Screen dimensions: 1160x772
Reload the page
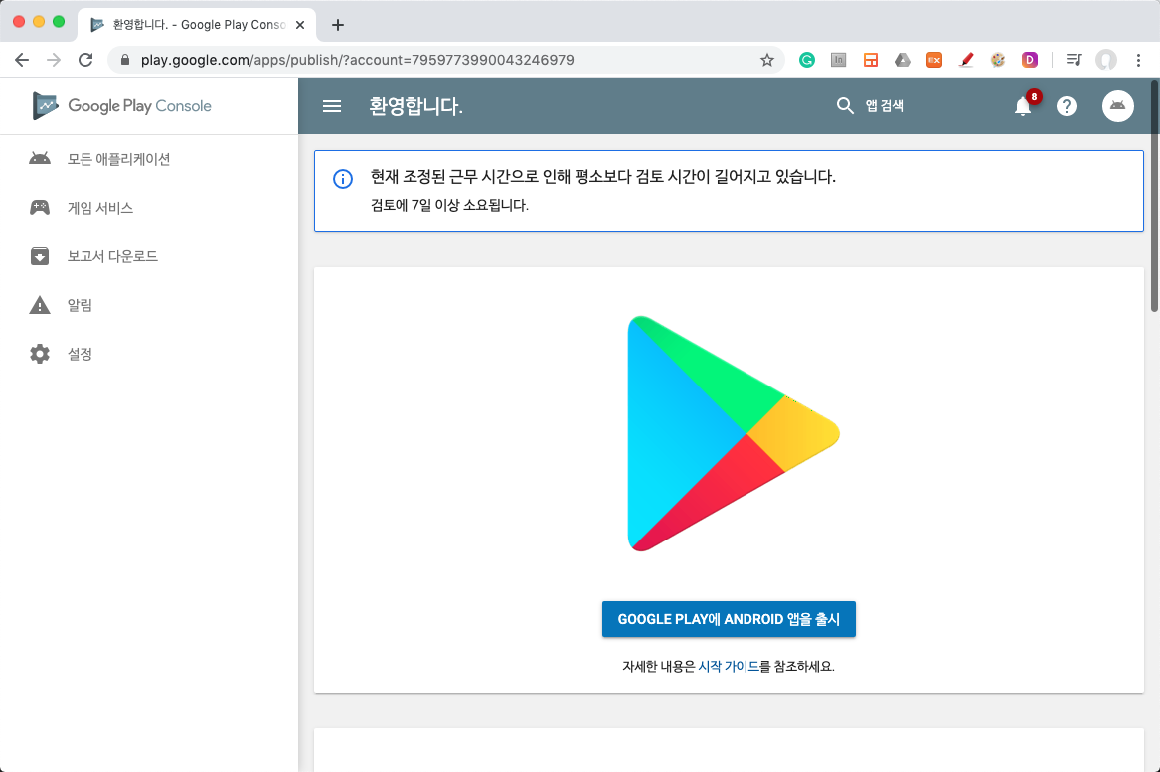(85, 60)
